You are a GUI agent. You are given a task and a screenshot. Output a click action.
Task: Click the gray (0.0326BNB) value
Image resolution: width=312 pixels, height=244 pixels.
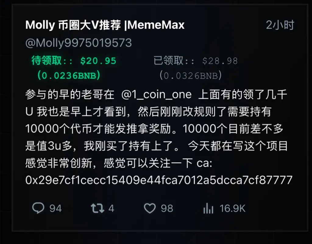(x=191, y=76)
